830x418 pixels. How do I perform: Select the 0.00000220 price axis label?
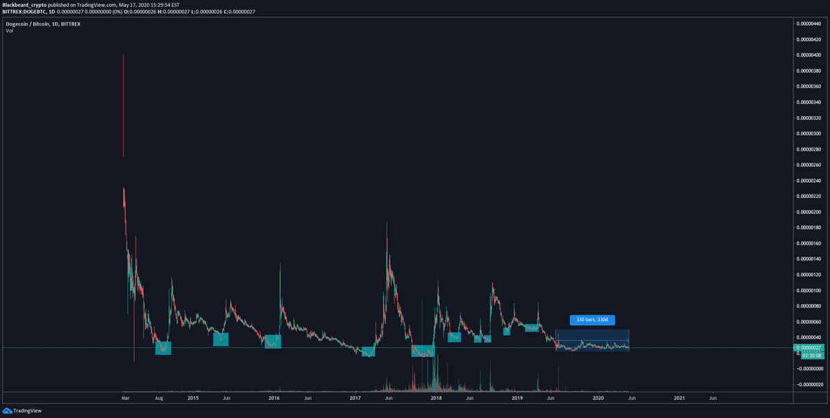click(809, 197)
